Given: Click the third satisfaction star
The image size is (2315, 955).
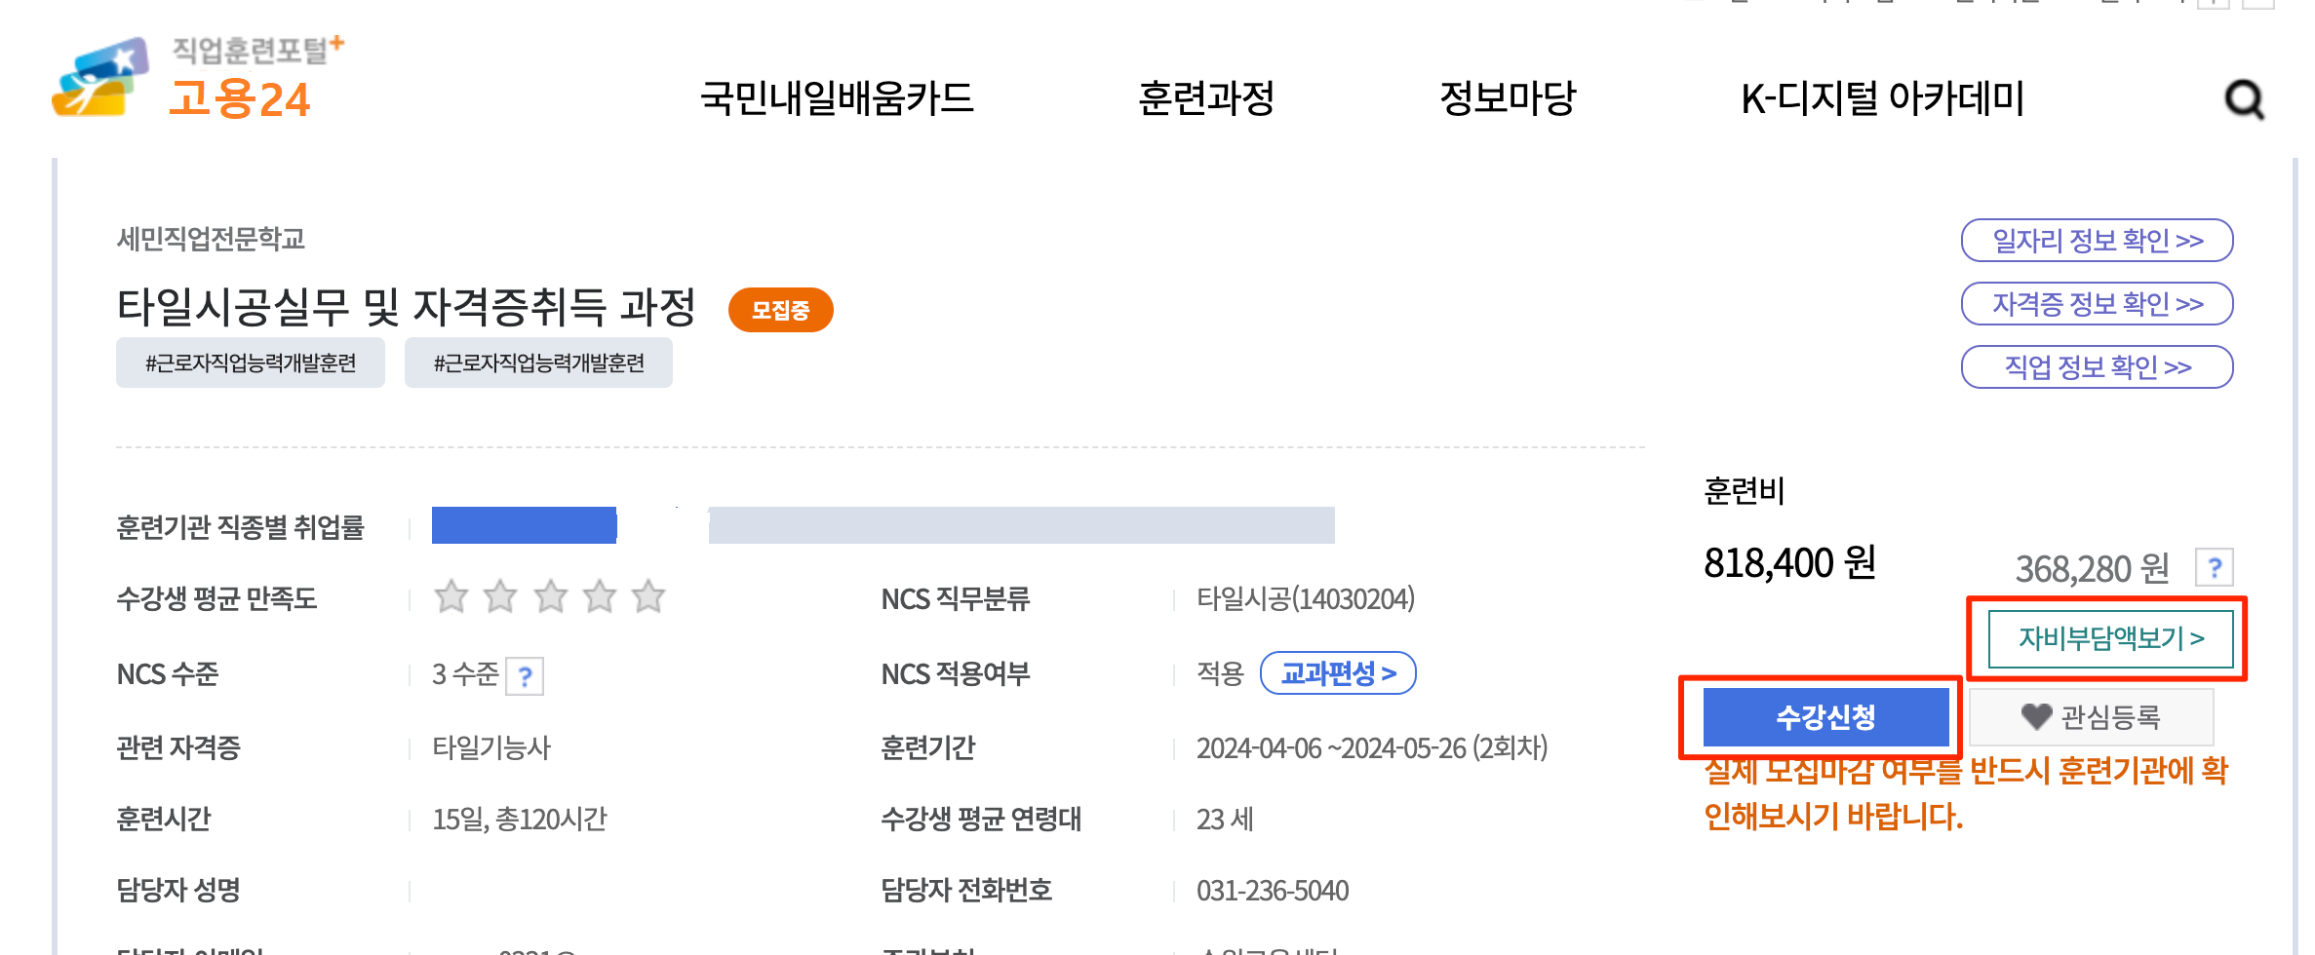Looking at the screenshot, I should 550,596.
